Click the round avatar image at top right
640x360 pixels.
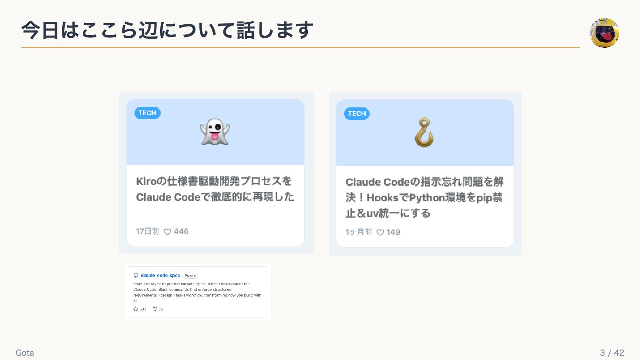[604, 33]
